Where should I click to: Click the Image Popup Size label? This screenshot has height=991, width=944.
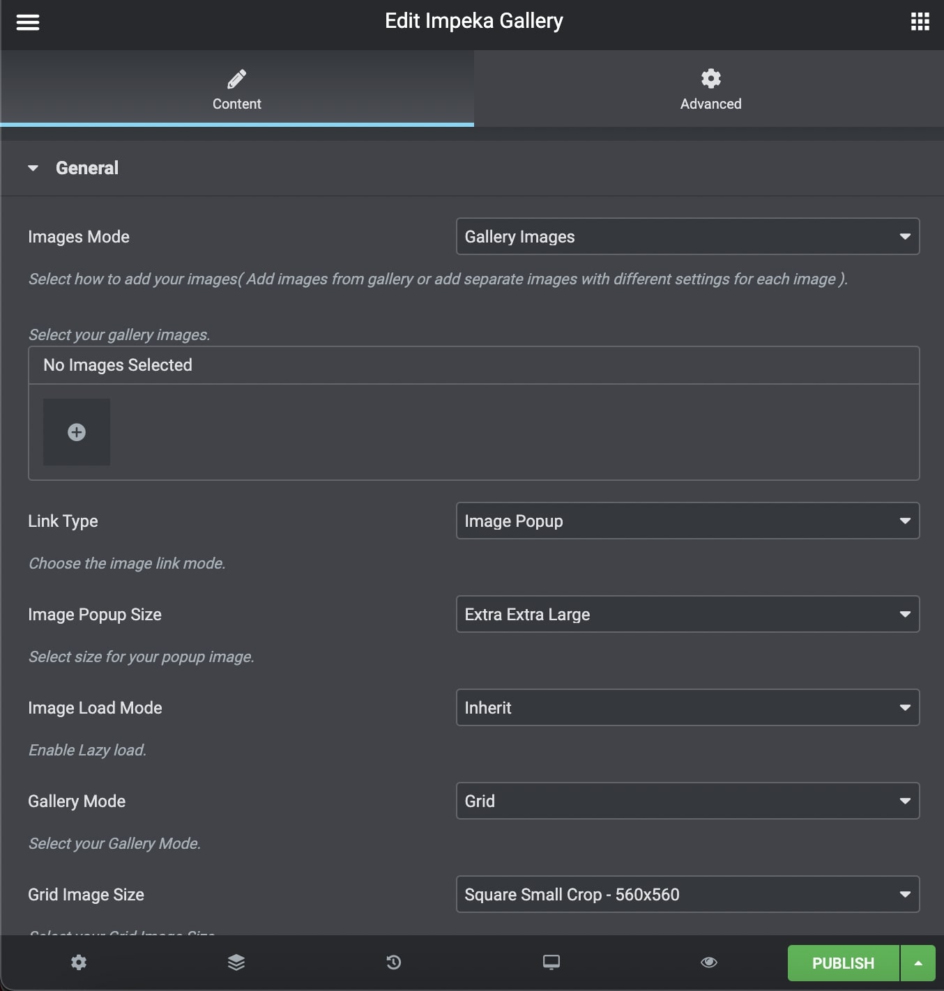[95, 615]
